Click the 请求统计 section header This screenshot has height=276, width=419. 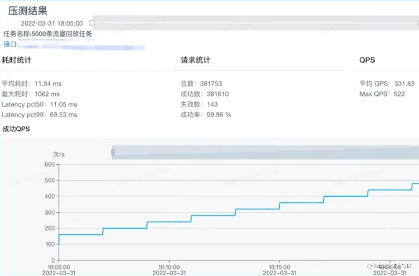(x=196, y=60)
